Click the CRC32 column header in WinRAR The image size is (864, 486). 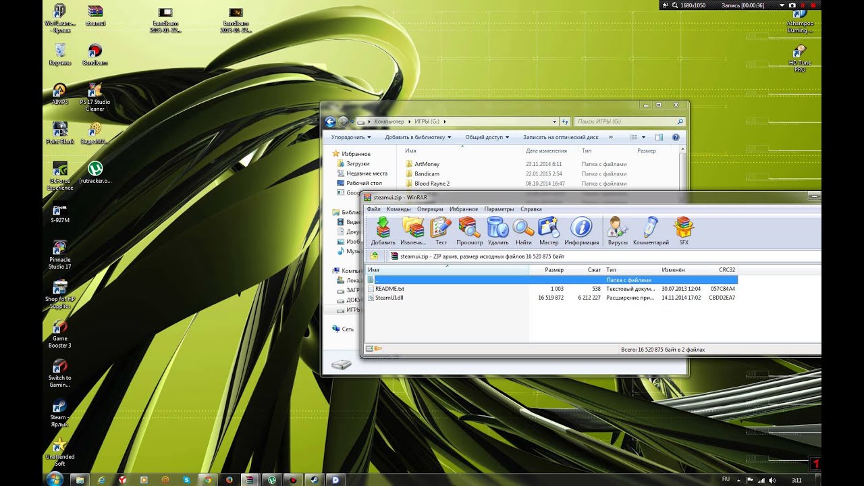point(722,270)
